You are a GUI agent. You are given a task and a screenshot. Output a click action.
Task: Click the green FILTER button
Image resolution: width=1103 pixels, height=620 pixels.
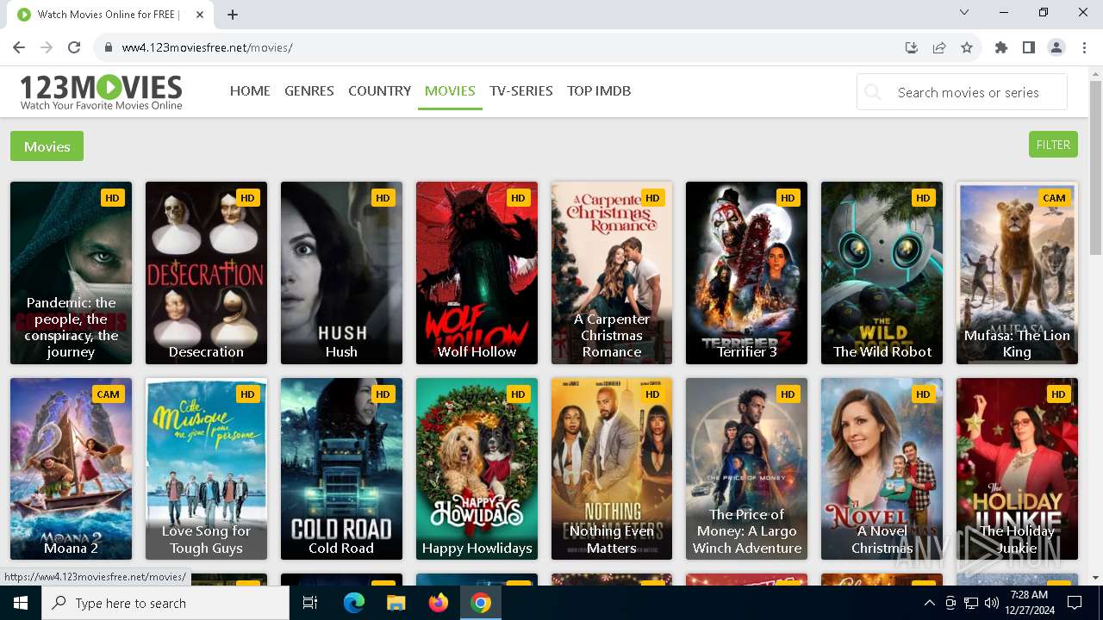[1053, 145]
